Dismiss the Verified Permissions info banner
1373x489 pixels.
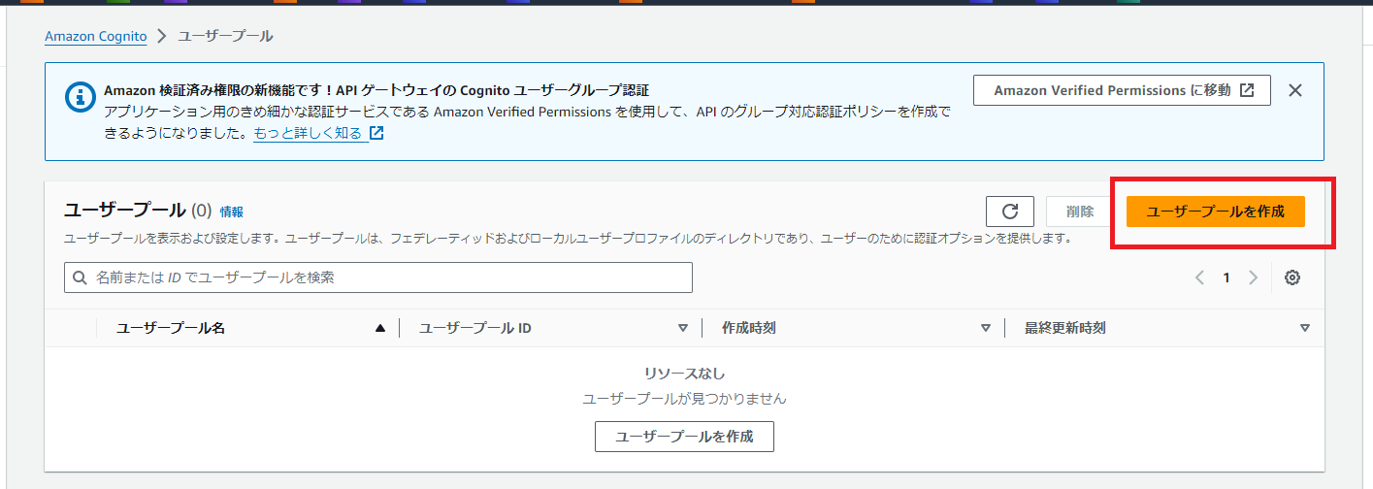[1294, 90]
